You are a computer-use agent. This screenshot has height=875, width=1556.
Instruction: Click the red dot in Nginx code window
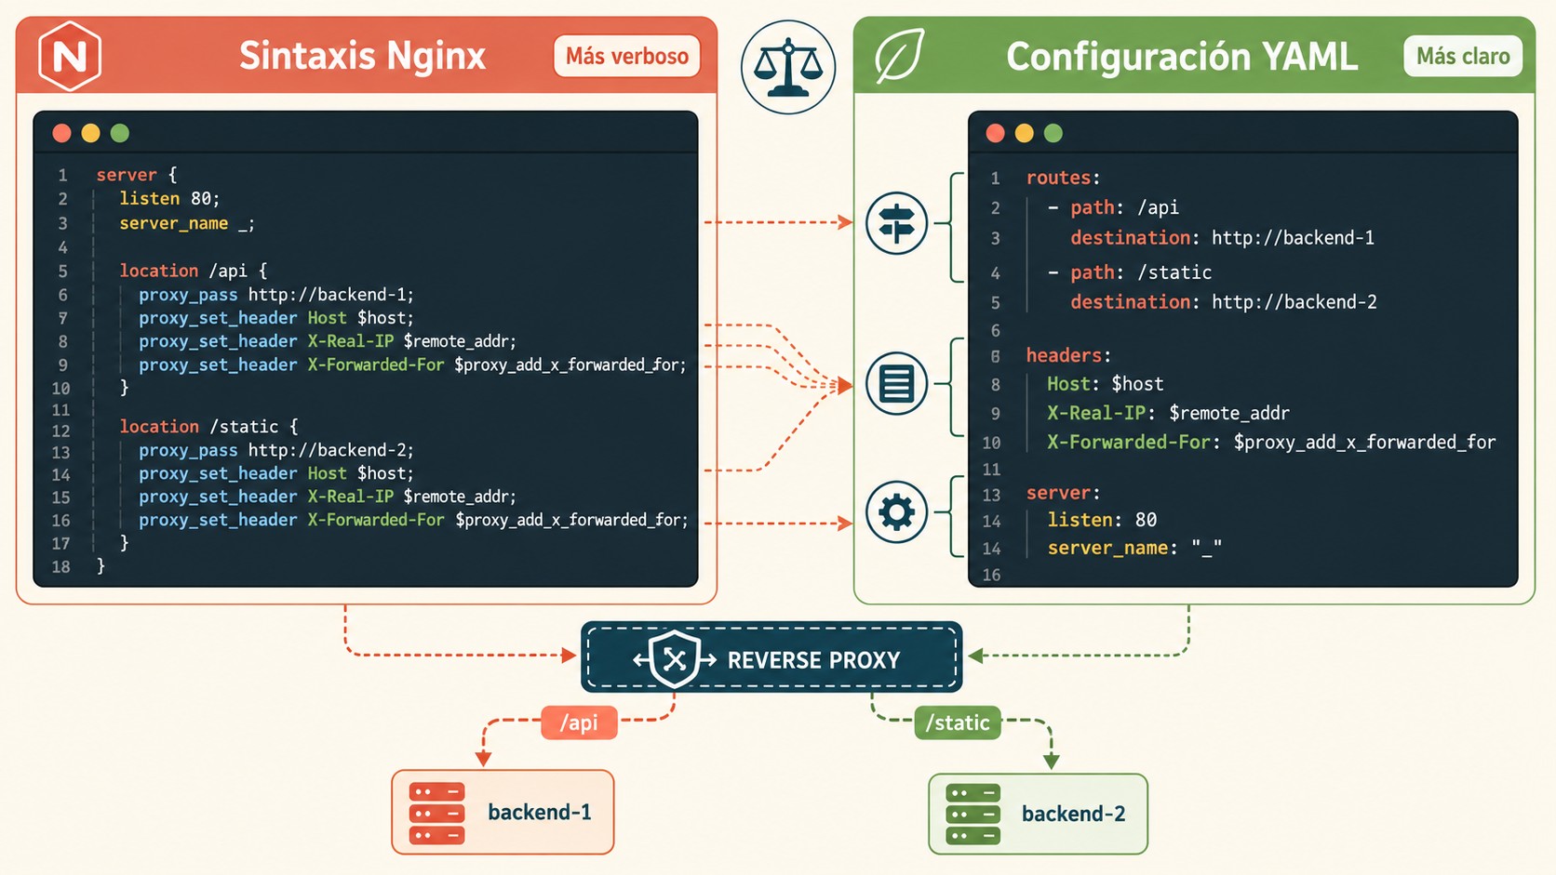pyautogui.click(x=62, y=133)
